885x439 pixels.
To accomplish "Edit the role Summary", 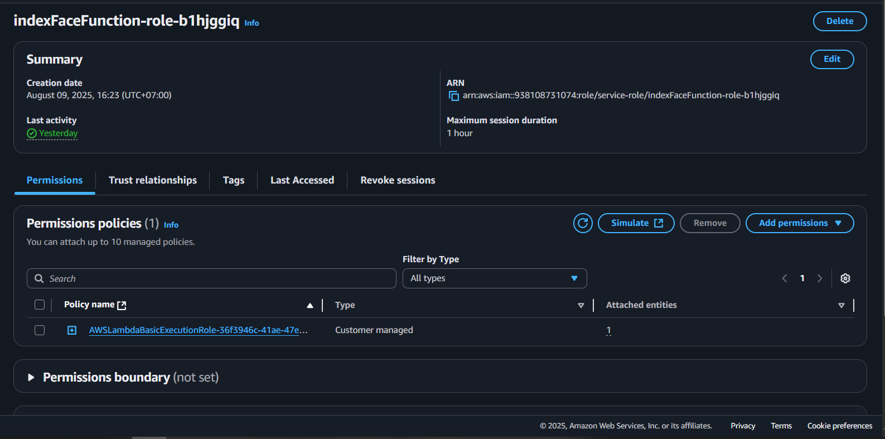I will pyautogui.click(x=832, y=59).
